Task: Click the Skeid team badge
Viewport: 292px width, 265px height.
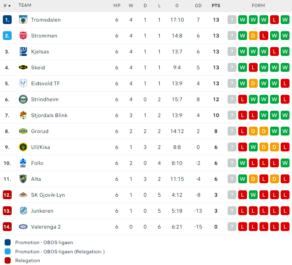Action: pyautogui.click(x=23, y=68)
